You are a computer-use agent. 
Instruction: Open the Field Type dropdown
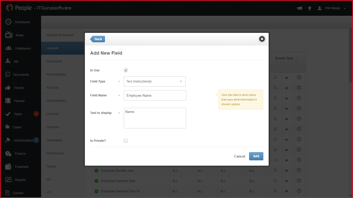(x=155, y=81)
